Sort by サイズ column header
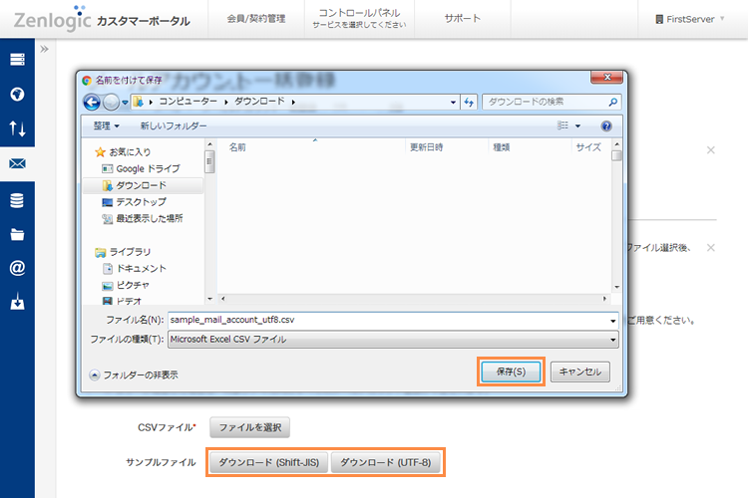This screenshot has width=748, height=498. [x=588, y=147]
